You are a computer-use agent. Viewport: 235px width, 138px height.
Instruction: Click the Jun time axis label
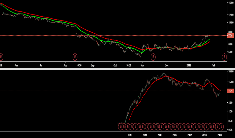click(x=16, y=65)
